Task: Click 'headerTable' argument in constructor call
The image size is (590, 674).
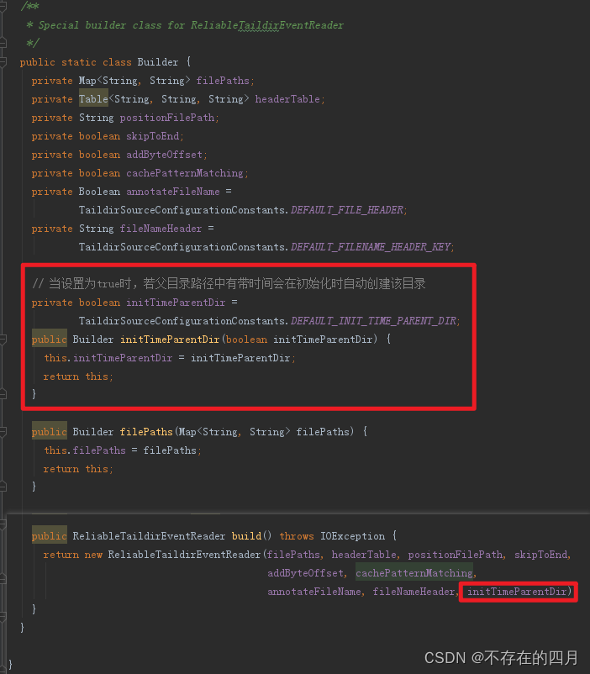Action: click(x=364, y=555)
